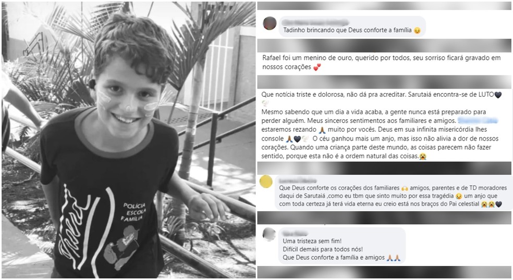This screenshot has height=280, width=513.
Task: Click the sad face emoji after 'conforte a família'
Action: pyautogui.click(x=417, y=30)
